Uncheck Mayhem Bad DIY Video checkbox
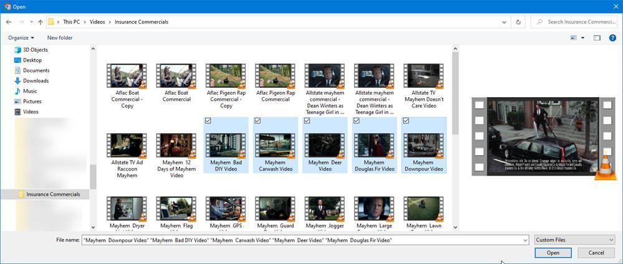The image size is (623, 264). pyautogui.click(x=208, y=121)
